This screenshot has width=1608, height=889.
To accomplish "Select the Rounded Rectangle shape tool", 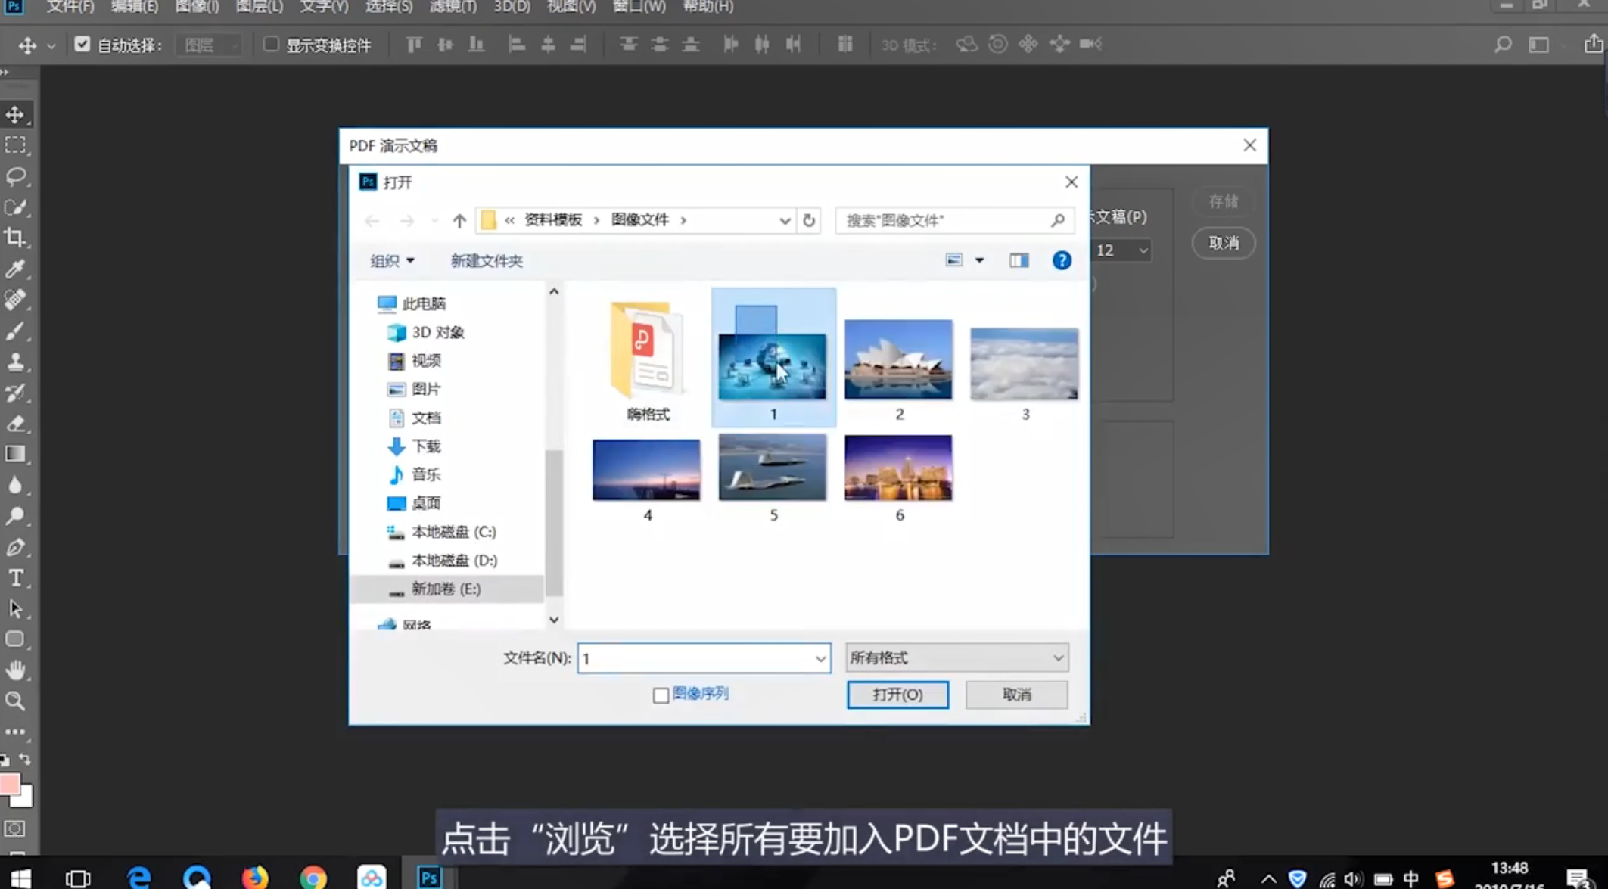I will pos(15,639).
